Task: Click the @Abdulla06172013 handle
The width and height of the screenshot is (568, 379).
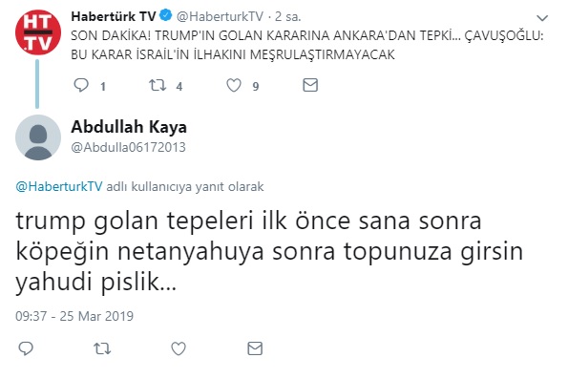Action: point(128,147)
